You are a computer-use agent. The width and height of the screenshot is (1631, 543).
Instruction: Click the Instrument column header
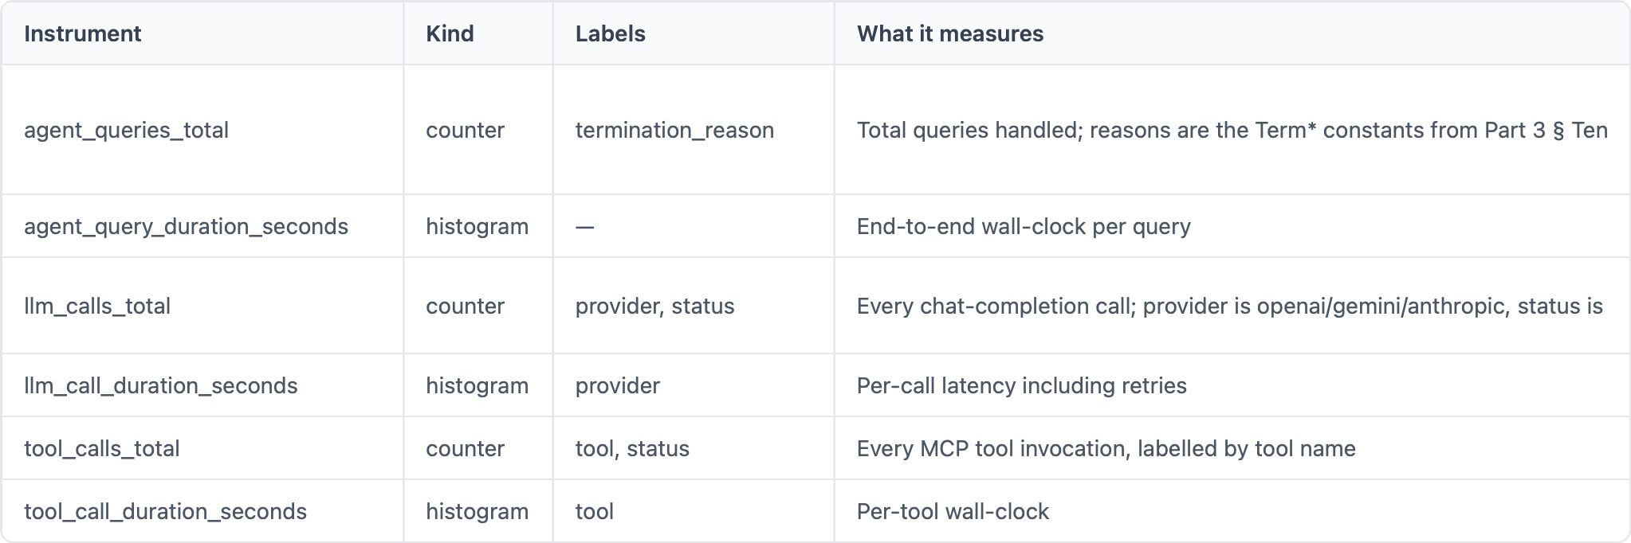click(x=82, y=33)
